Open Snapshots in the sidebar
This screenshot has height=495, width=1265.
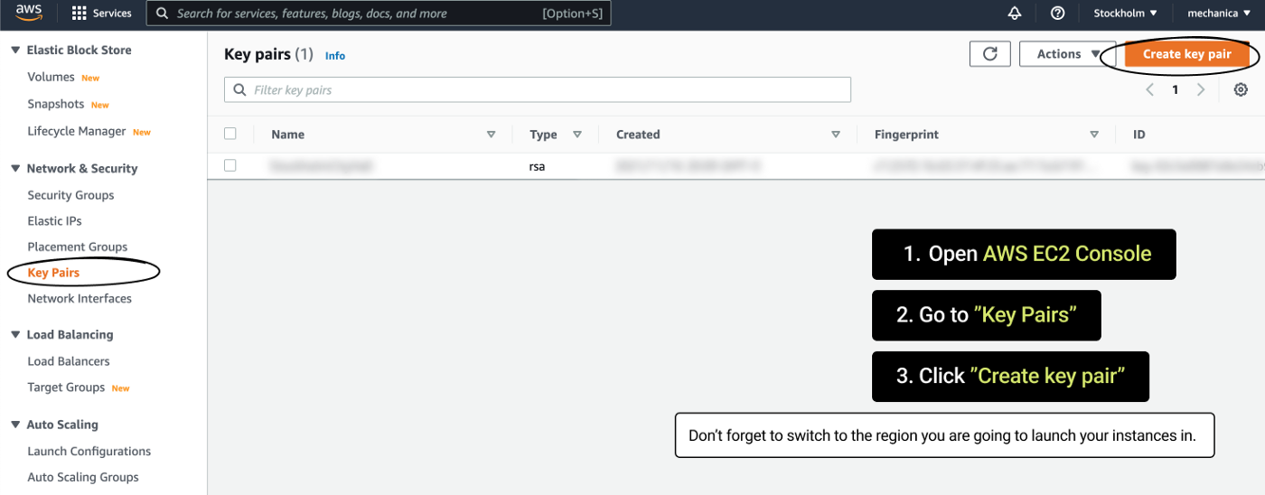[x=56, y=105]
